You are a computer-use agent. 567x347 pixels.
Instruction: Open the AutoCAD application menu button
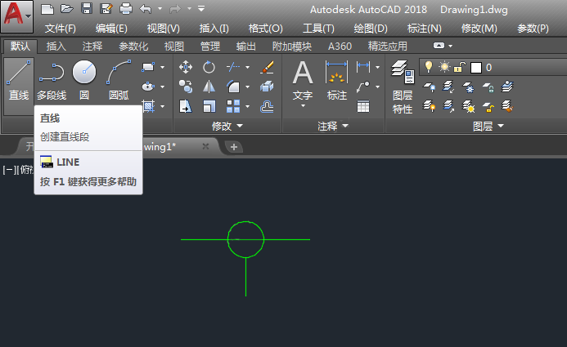click(x=16, y=16)
